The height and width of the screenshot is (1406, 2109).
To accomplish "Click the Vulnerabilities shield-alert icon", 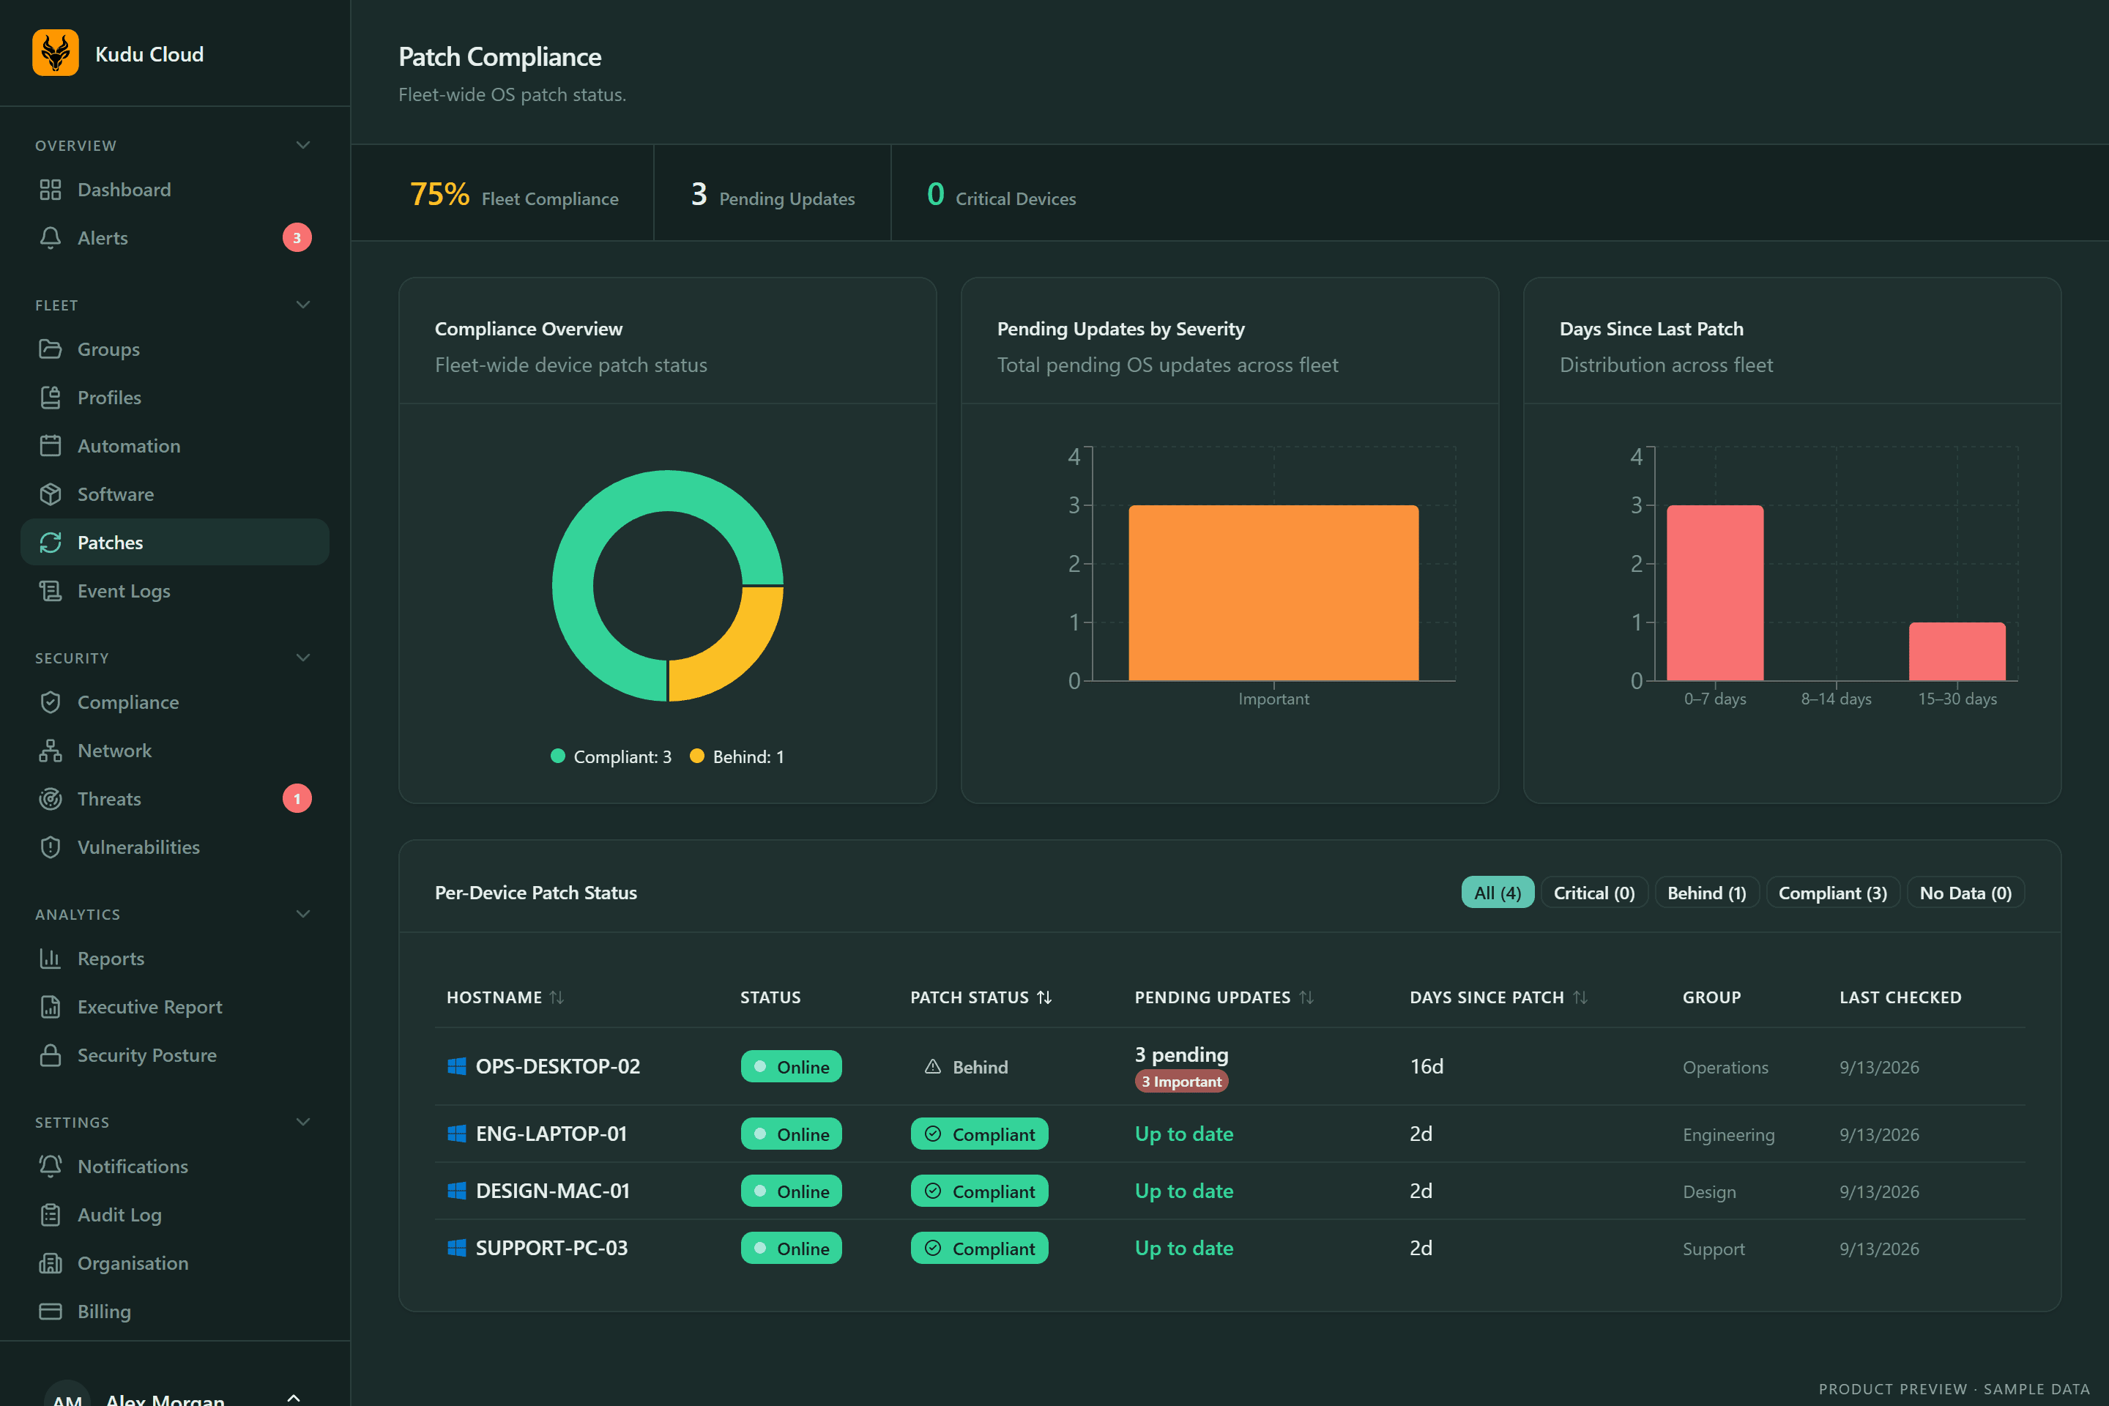I will 51,847.
